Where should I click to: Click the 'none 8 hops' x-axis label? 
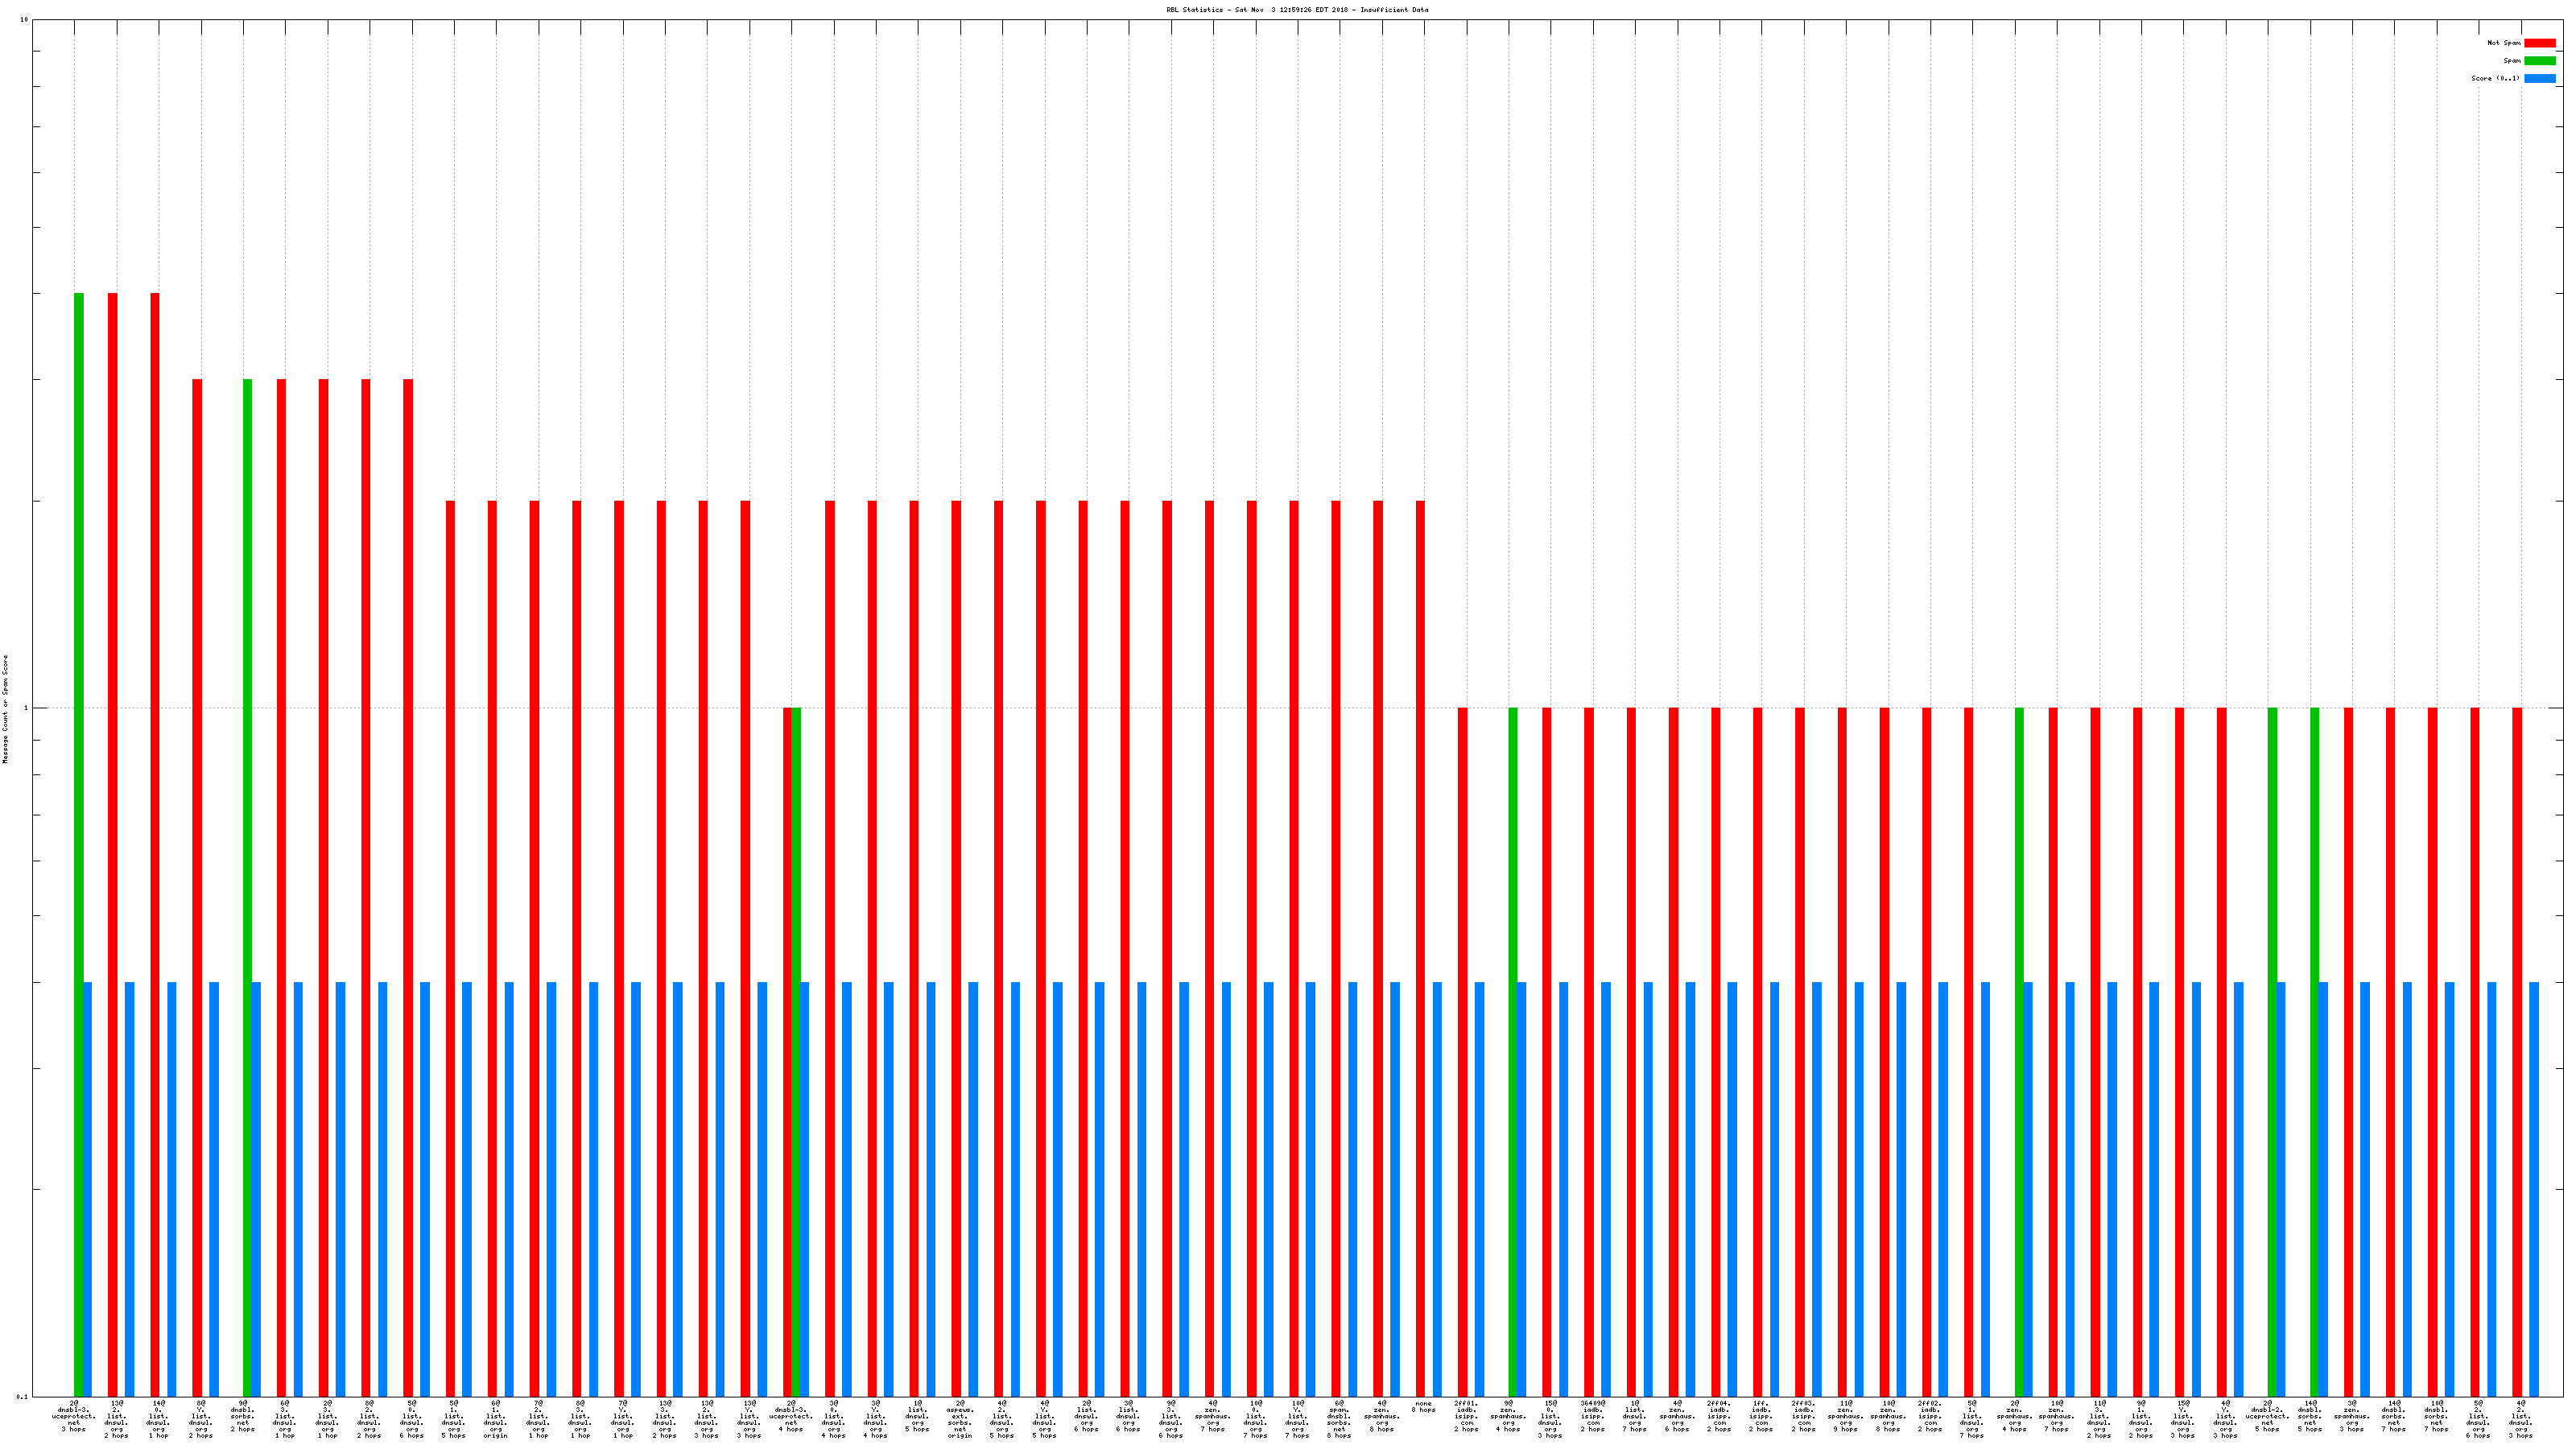click(1423, 1407)
